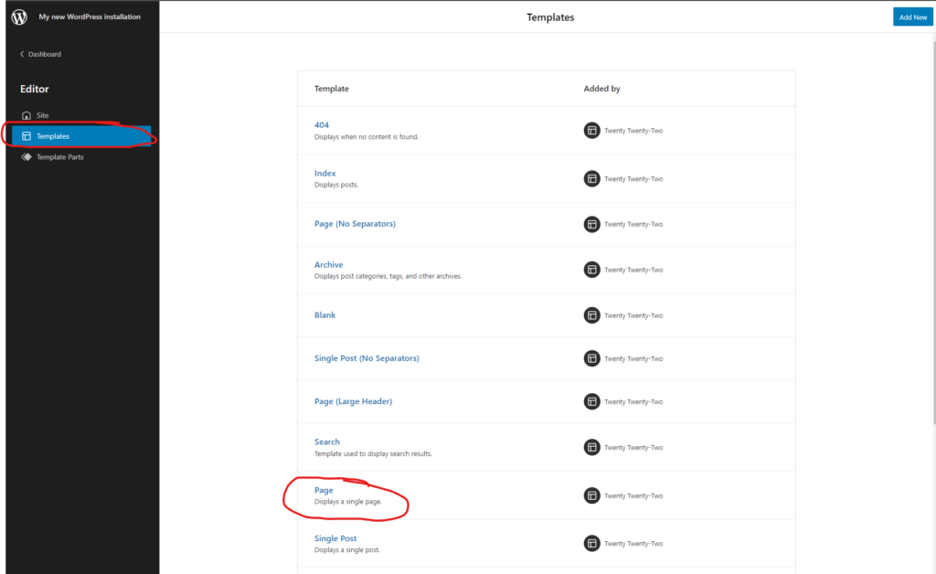Open Single Post (No Separators) template
The width and height of the screenshot is (936, 574).
[367, 358]
